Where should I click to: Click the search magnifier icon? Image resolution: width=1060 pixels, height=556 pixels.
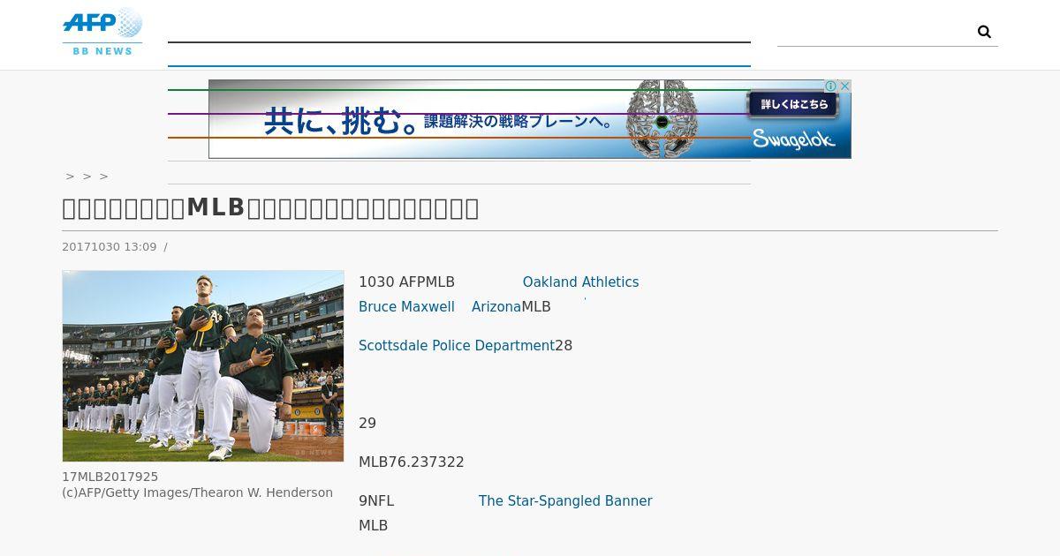tap(984, 32)
